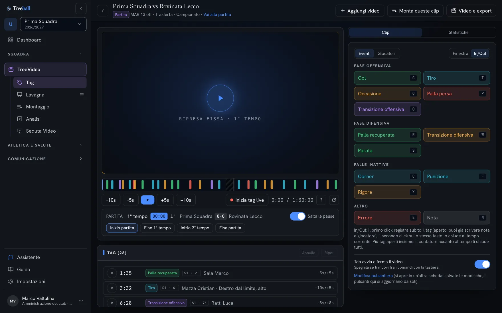Click Monta queste clip button

pyautogui.click(x=415, y=11)
